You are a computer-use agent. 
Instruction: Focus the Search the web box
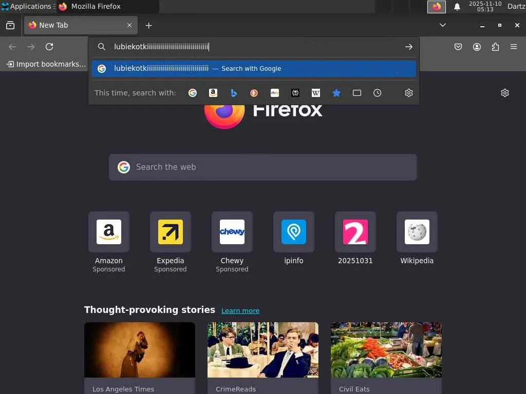click(263, 167)
